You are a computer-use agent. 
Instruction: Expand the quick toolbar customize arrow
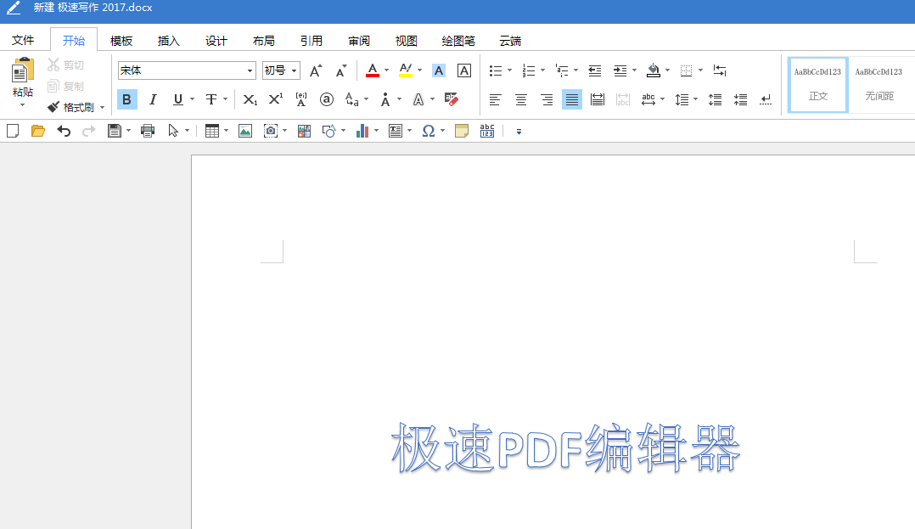(x=519, y=132)
